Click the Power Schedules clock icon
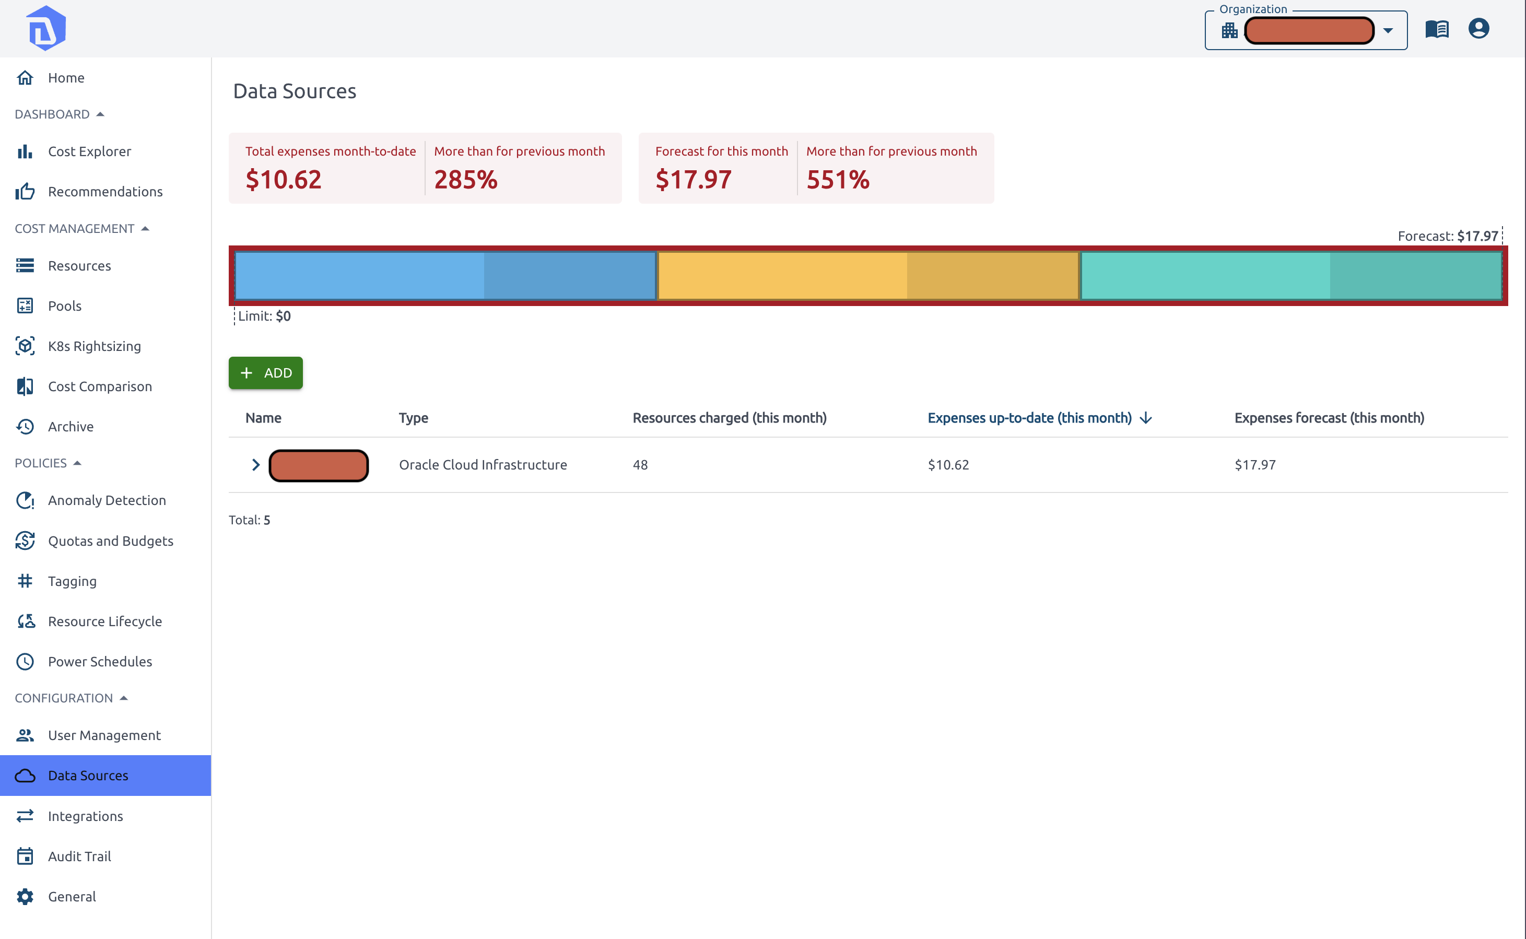 (25, 661)
